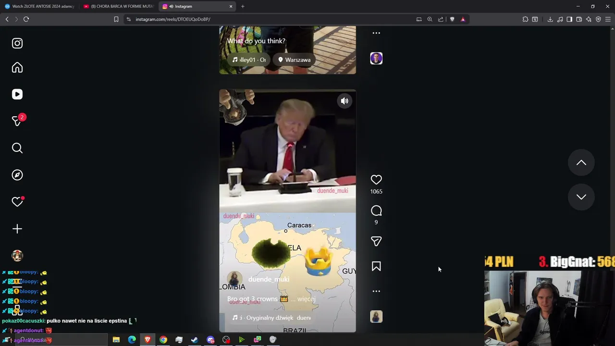Open the song label on previous reel
The image size is (615, 346).
249,60
